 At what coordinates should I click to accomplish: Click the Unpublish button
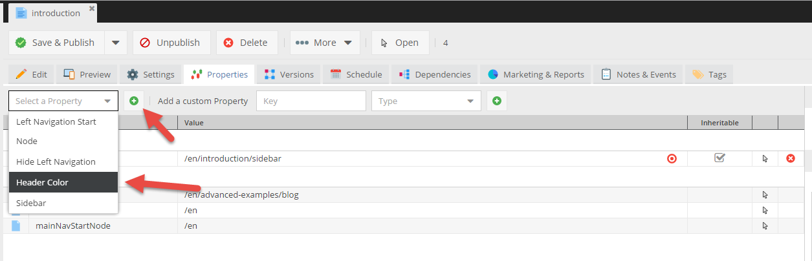[x=171, y=43]
